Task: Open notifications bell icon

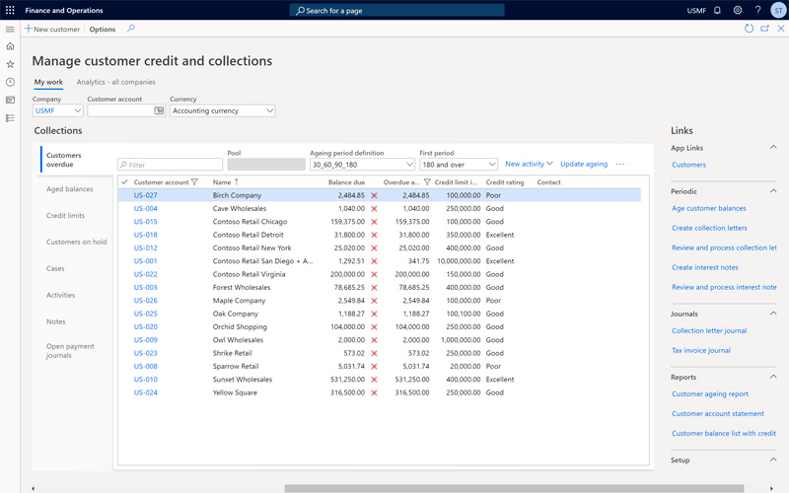Action: (x=718, y=10)
